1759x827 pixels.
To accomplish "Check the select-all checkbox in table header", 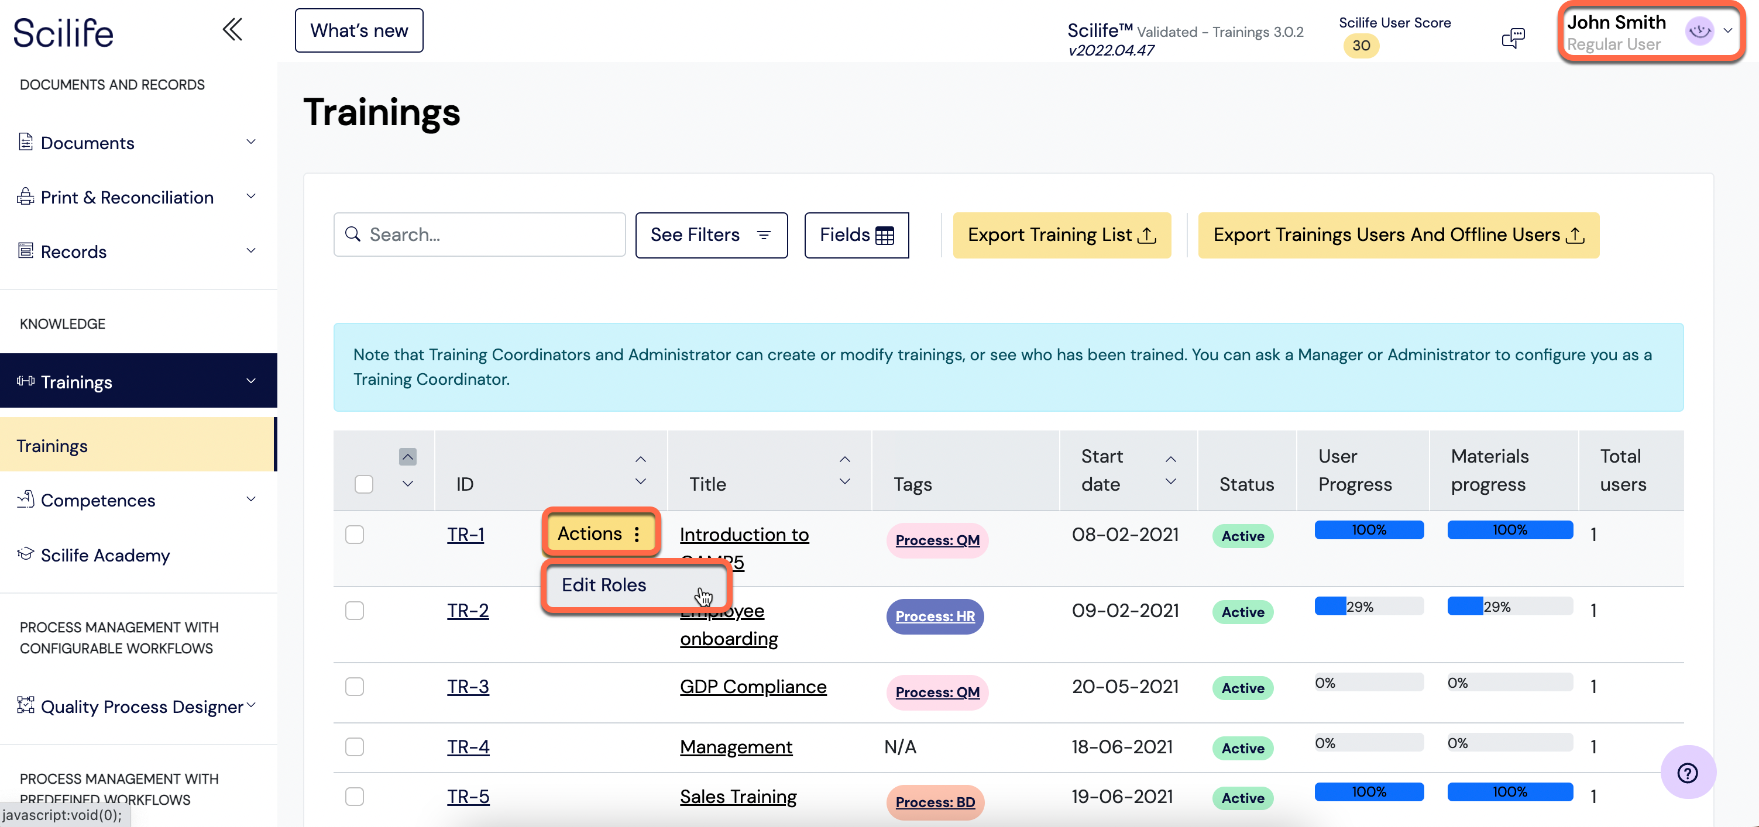I will (x=364, y=484).
